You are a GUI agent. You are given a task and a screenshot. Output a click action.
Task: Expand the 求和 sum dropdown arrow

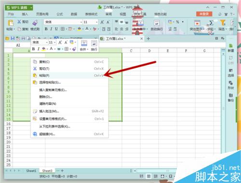pos(215,29)
